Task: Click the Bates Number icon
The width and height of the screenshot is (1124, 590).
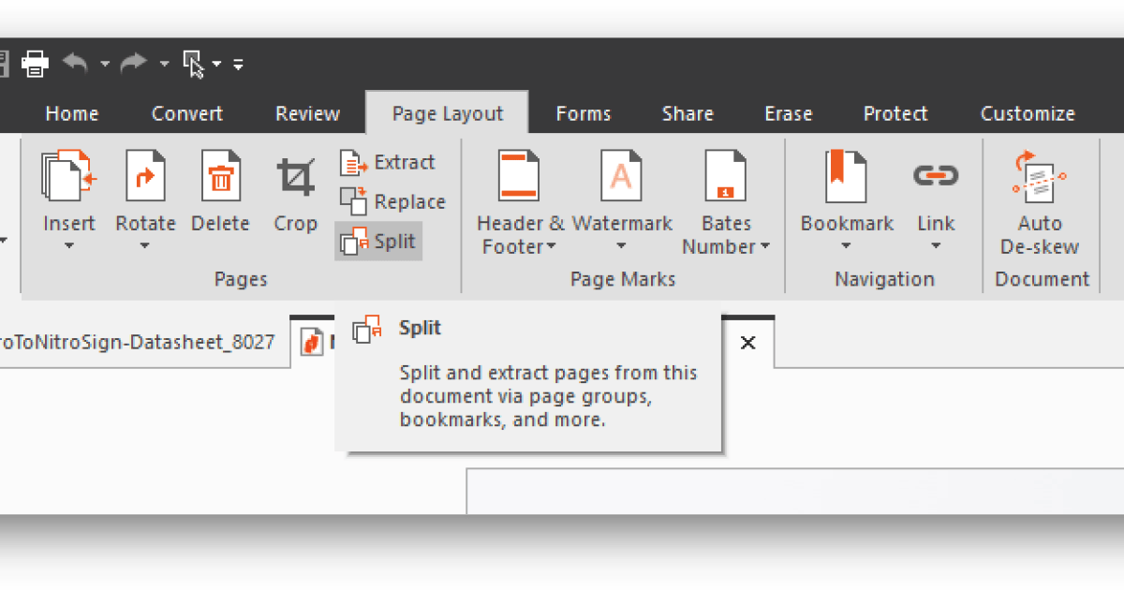Action: [x=726, y=175]
